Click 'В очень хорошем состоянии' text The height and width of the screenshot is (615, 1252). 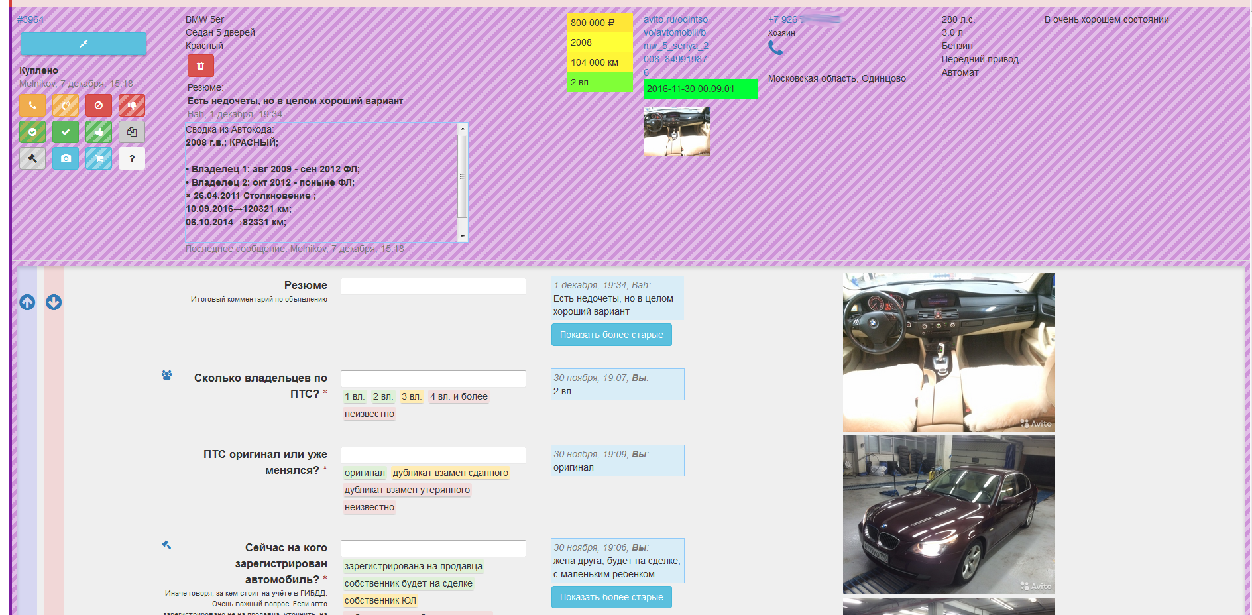pyautogui.click(x=1107, y=19)
